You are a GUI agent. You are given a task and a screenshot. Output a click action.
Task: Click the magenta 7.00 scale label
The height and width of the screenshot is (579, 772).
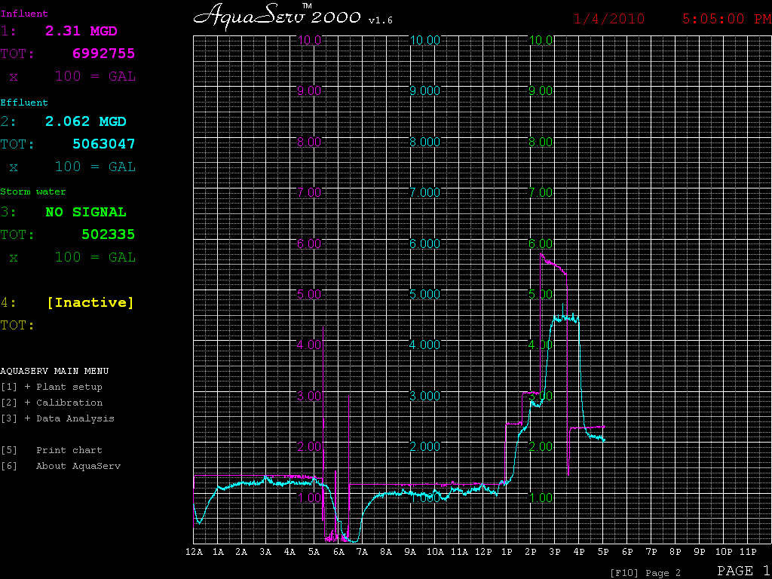[310, 192]
